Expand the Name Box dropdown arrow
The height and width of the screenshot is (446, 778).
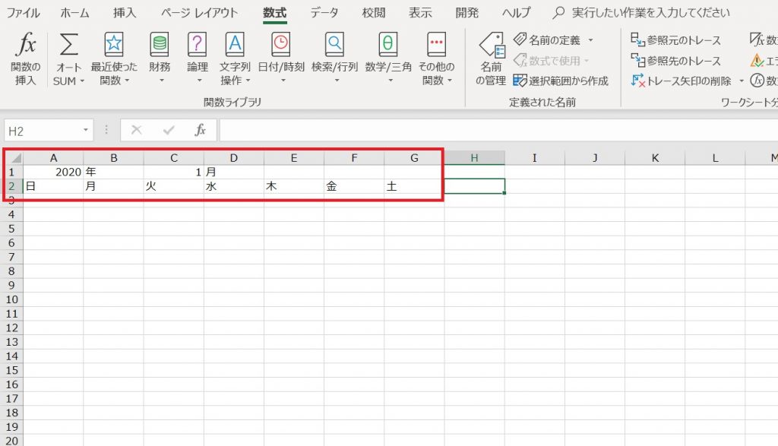click(85, 131)
